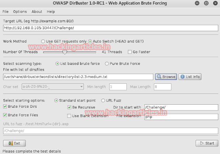Click the Dir to start with field
The image size is (220, 154).
click(181, 107)
